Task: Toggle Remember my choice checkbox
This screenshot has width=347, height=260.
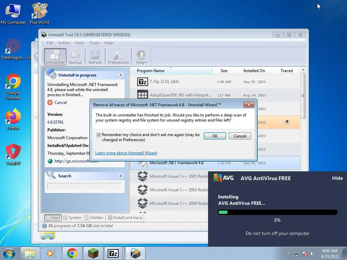Action: (99, 135)
